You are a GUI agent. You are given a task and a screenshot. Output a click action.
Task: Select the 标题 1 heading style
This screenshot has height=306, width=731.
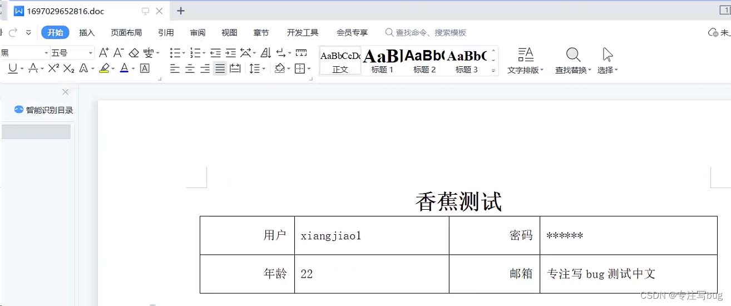pyautogui.click(x=383, y=61)
